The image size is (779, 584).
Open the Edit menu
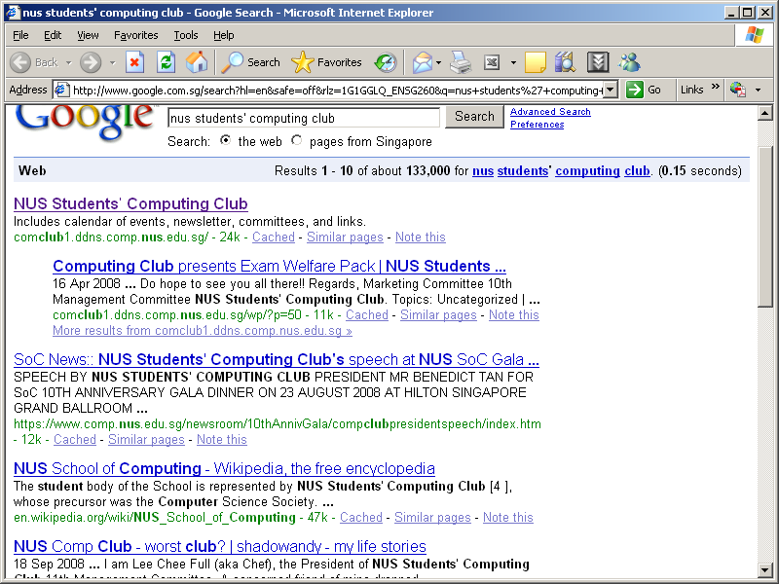pyautogui.click(x=53, y=35)
